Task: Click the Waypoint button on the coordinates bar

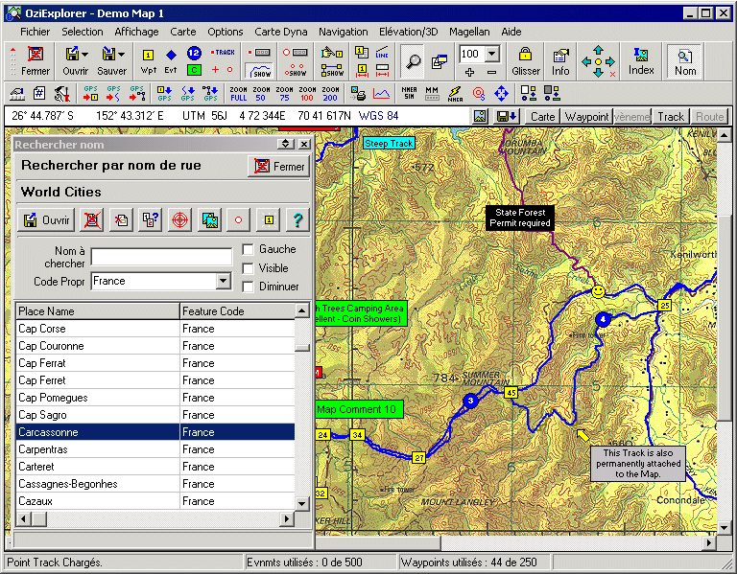Action: tap(586, 116)
